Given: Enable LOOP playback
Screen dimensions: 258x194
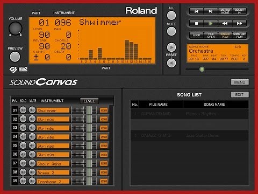Looking at the screenshot, I should coord(196,35).
